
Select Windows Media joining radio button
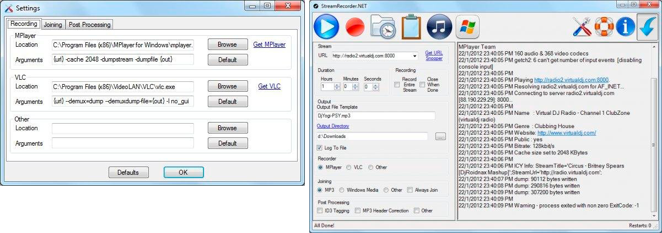point(342,190)
